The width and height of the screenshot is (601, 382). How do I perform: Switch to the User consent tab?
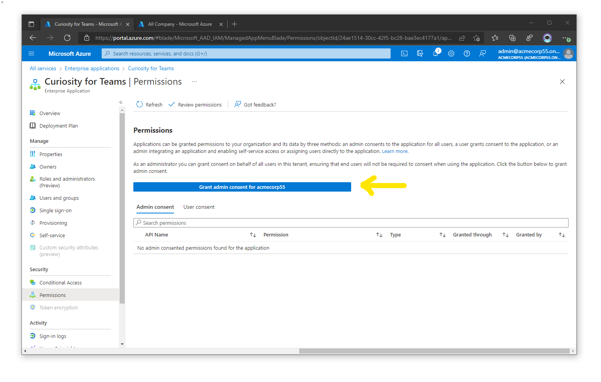[199, 207]
